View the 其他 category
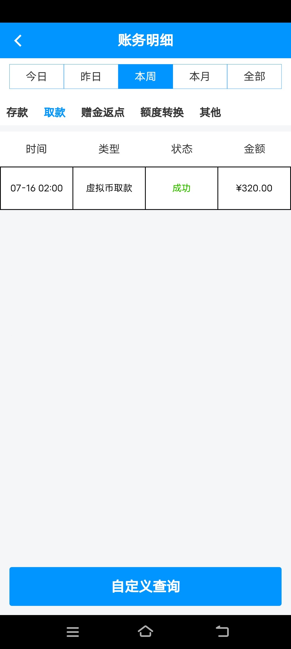Image resolution: width=291 pixels, height=649 pixels. pos(210,112)
